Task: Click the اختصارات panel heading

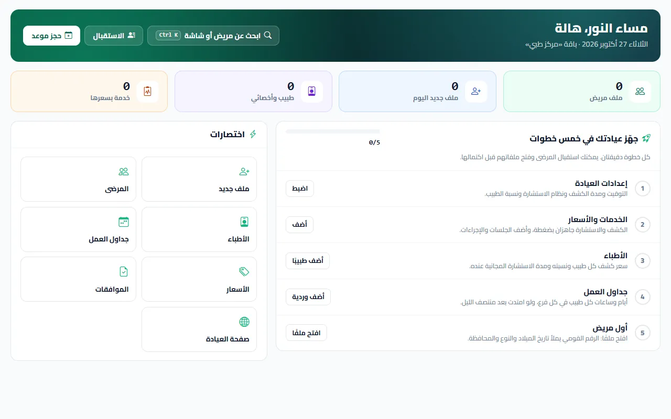Action: click(228, 135)
